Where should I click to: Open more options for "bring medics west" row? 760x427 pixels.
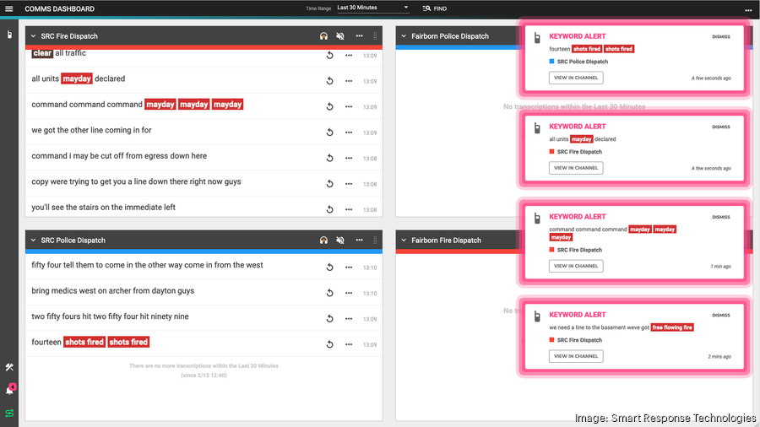coord(348,293)
